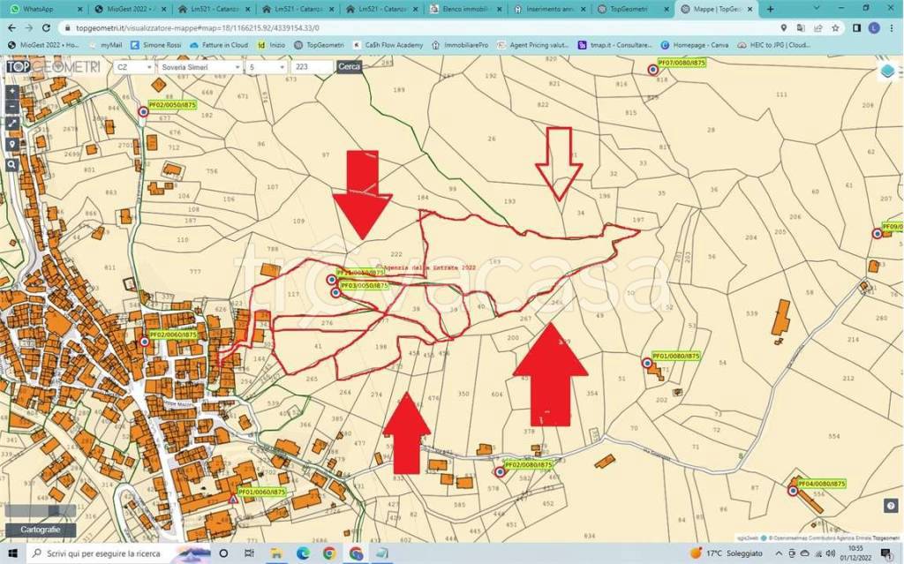Image resolution: width=904 pixels, height=564 pixels.
Task: Click the PF02/0050/I875 survey point marker
Action: (x=143, y=112)
